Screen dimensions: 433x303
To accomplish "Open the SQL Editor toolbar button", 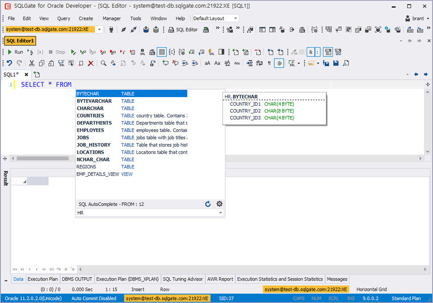I will click(x=183, y=30).
